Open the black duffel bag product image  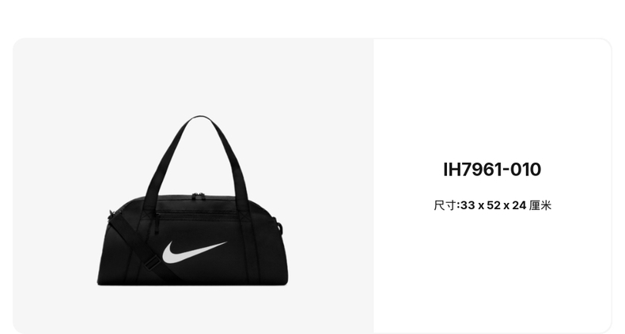click(193, 201)
